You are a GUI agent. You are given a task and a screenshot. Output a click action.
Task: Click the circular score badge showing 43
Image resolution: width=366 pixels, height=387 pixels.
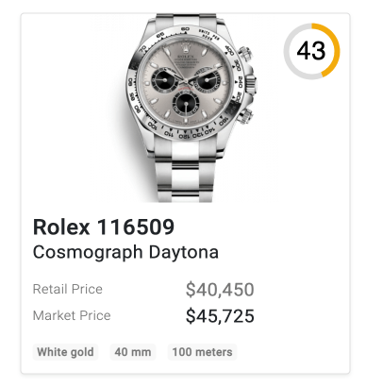[x=311, y=51]
